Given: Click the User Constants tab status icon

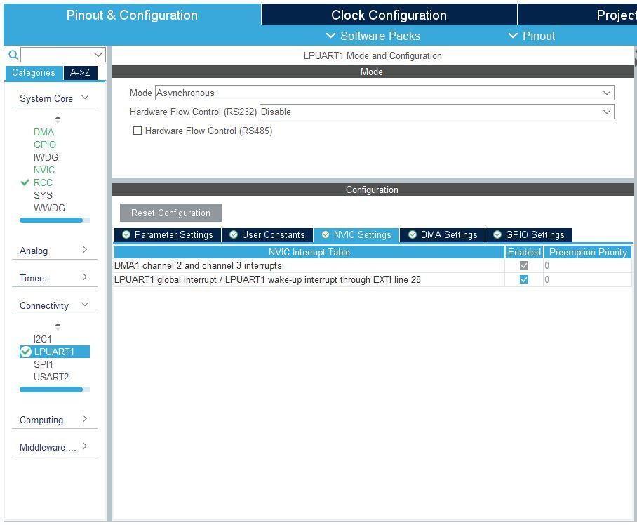Looking at the screenshot, I should click(234, 234).
